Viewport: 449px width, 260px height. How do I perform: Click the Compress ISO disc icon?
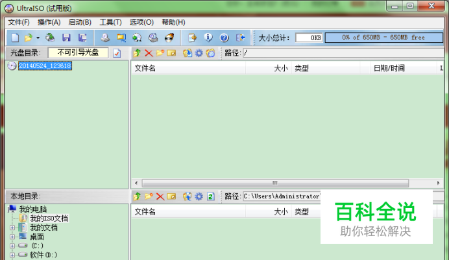(137, 38)
